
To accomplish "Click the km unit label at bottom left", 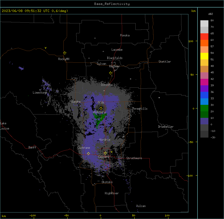I will [4, 216].
